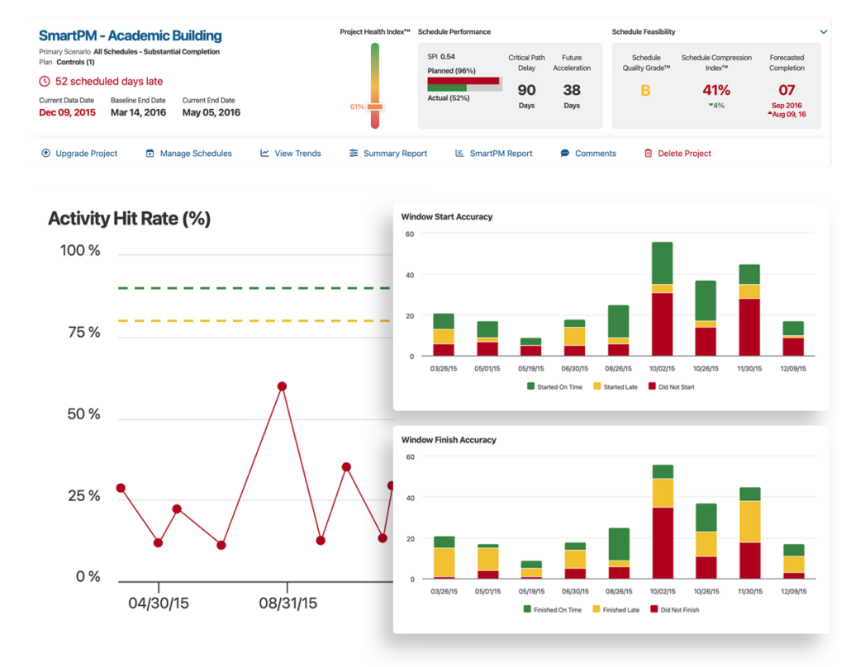Click the Schedule Quality Grade 'B' value
This screenshot has width=846, height=667.
point(645,91)
